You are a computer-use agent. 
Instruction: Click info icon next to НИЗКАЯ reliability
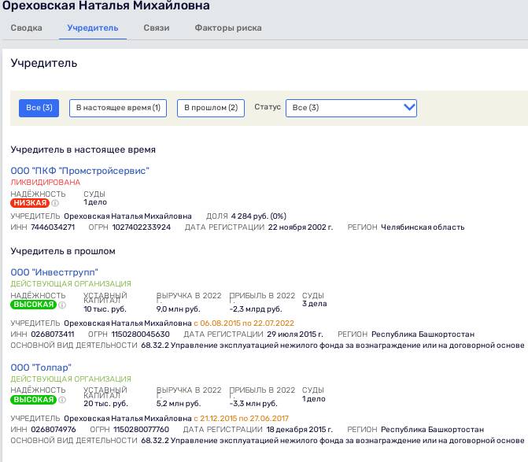pyautogui.click(x=55, y=203)
